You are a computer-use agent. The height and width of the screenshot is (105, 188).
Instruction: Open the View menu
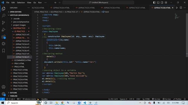click(x=29, y=3)
